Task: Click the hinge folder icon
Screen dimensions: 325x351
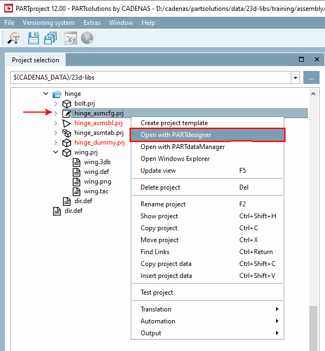Action: [x=57, y=94]
